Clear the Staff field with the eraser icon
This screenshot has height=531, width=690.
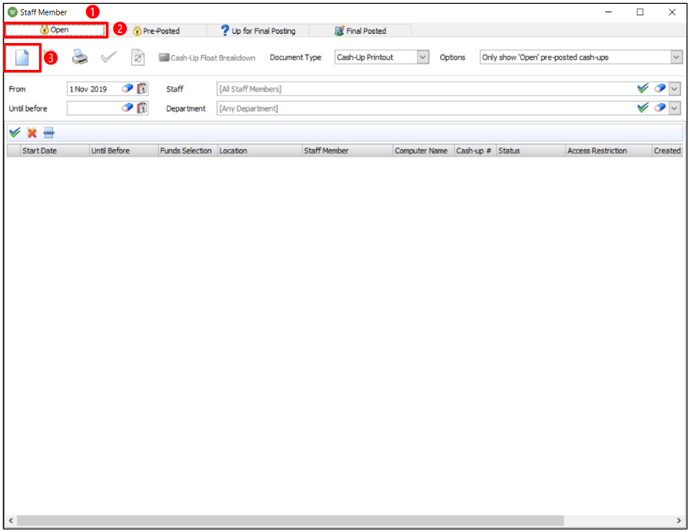click(659, 88)
